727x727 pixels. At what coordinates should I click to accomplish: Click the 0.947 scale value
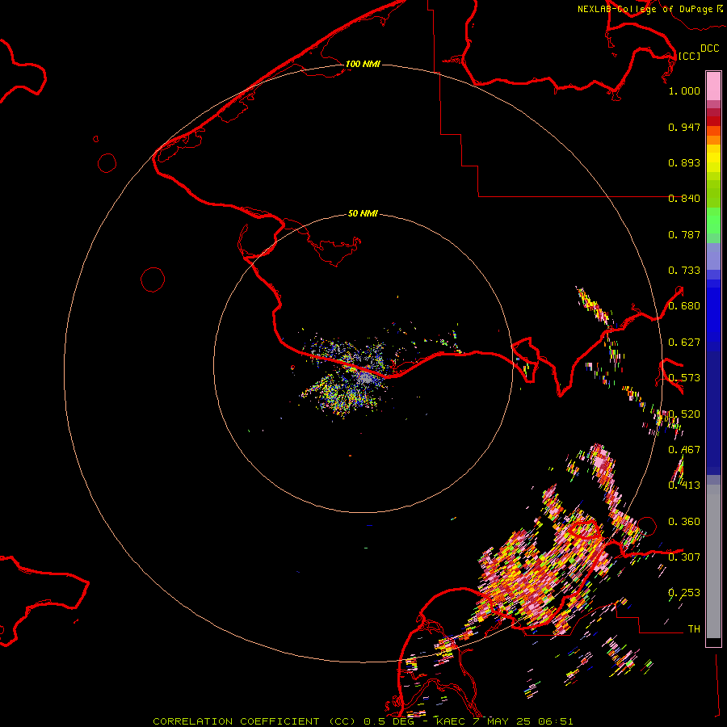pos(684,127)
